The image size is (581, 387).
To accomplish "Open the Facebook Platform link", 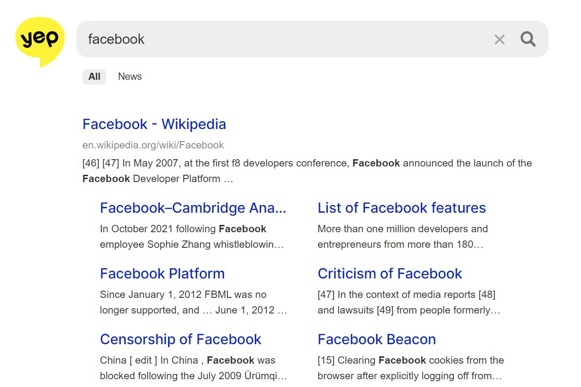I will coord(162,274).
